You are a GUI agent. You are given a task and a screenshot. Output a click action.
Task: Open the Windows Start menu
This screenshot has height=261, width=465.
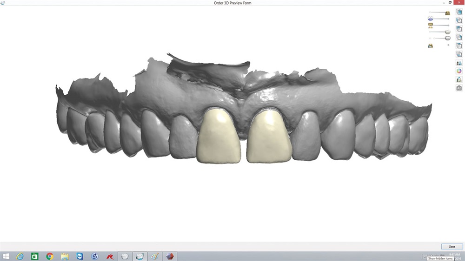[6, 256]
